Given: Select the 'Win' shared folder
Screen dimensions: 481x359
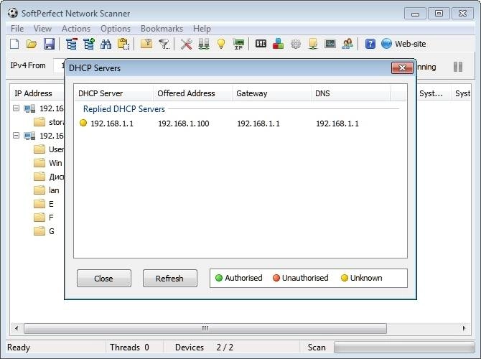Looking at the screenshot, I should 48,162.
